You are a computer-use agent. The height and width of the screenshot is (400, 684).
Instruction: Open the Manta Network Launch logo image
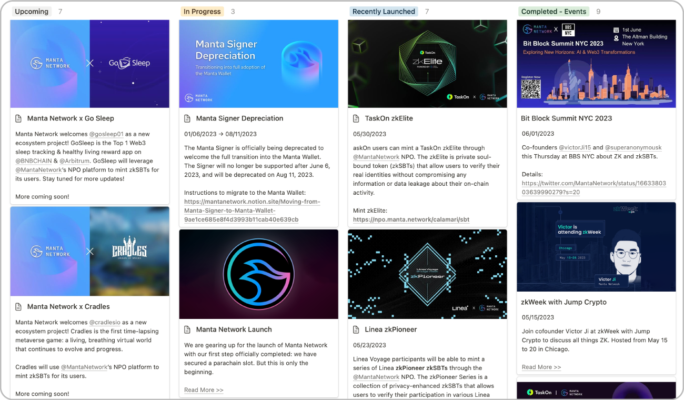click(x=259, y=274)
